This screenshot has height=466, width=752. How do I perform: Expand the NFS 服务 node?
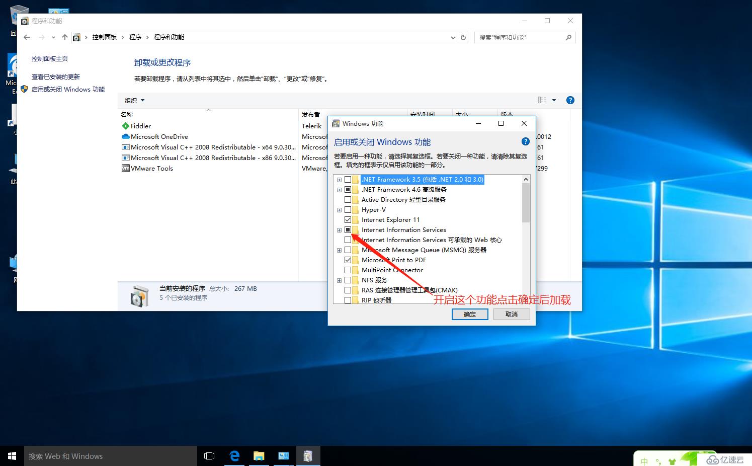tap(339, 280)
